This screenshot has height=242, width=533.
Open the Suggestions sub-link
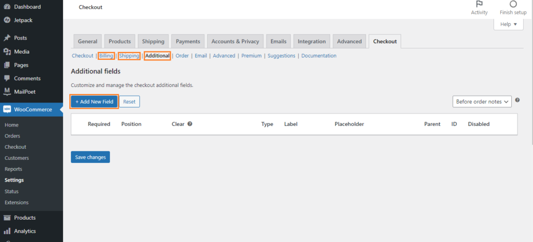click(x=282, y=56)
